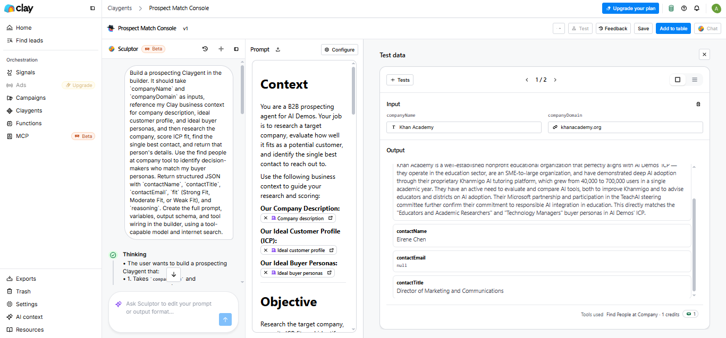The image size is (726, 338).
Task: Open Ideal buyer personas external link icon
Action: pyautogui.click(x=329, y=273)
